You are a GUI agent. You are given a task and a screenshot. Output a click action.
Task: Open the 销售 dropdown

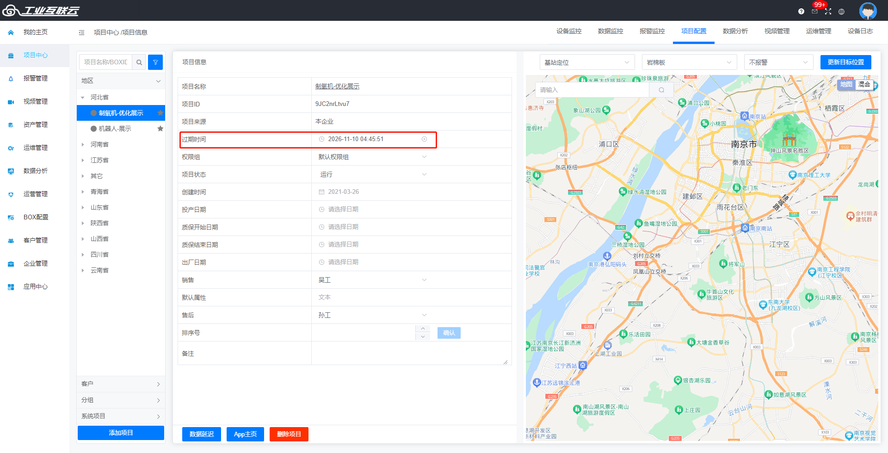click(x=372, y=280)
